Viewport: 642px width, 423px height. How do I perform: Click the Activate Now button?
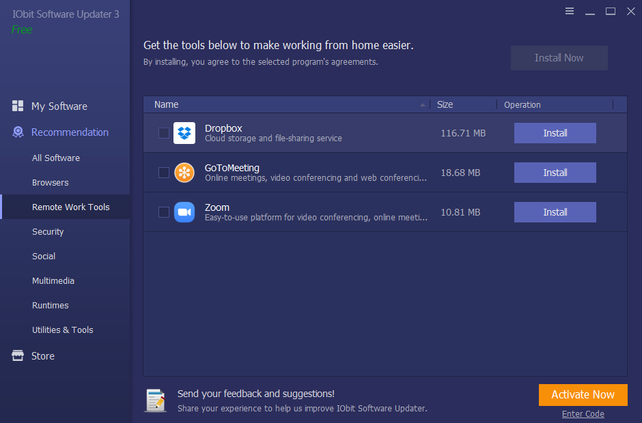point(583,395)
